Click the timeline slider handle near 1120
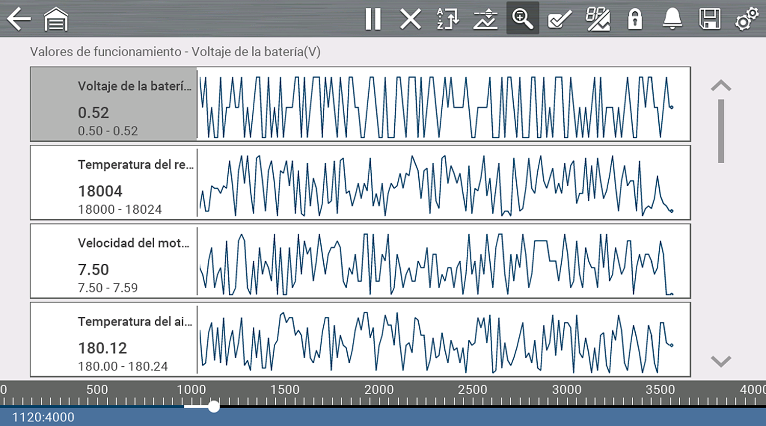This screenshot has width=766, height=426. (214, 406)
